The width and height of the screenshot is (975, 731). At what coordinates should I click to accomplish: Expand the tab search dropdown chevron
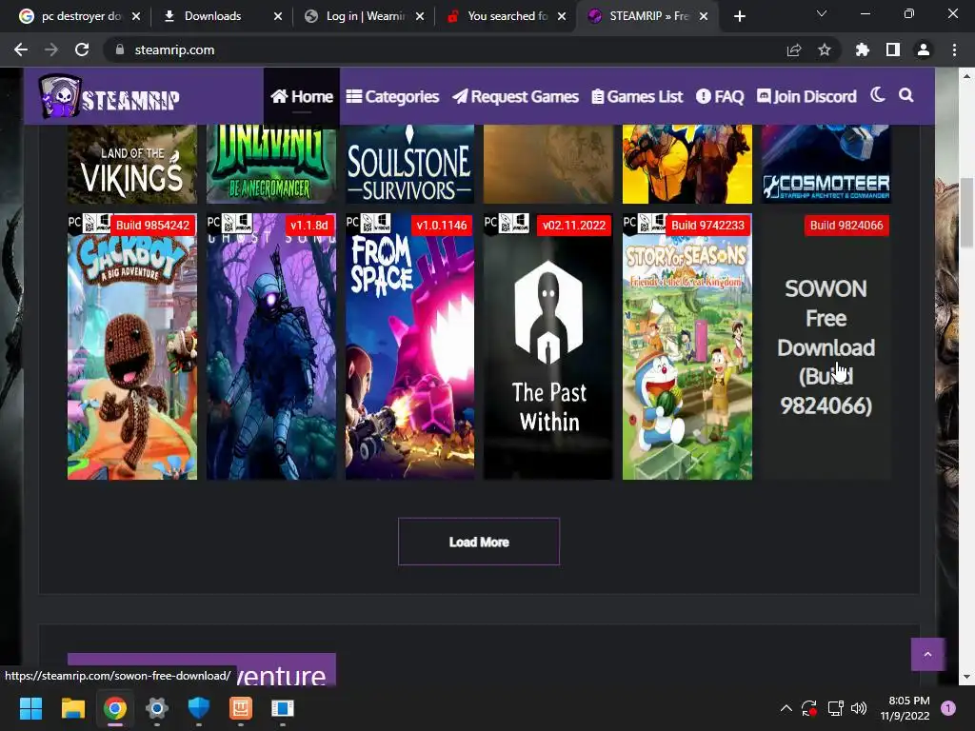coord(822,13)
